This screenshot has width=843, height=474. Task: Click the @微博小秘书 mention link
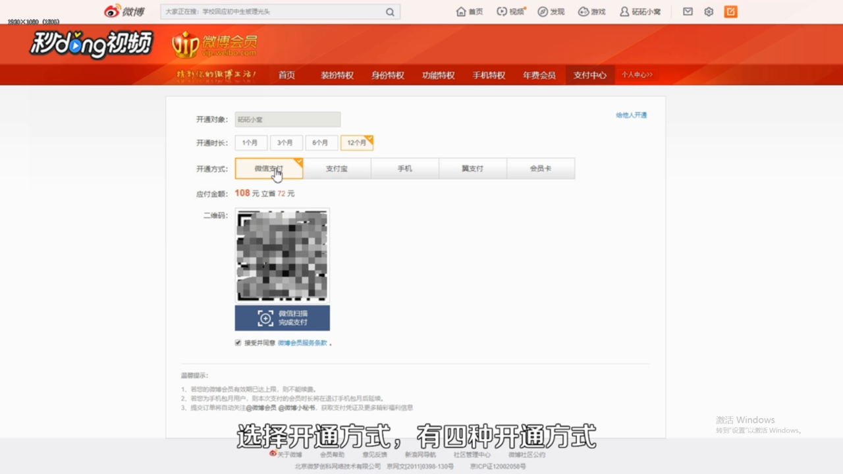click(x=296, y=408)
